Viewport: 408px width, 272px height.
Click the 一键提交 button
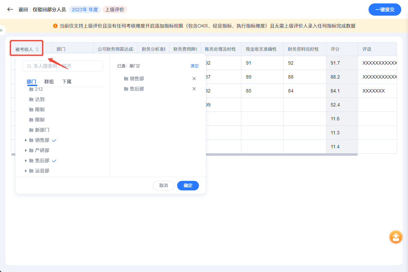click(385, 10)
